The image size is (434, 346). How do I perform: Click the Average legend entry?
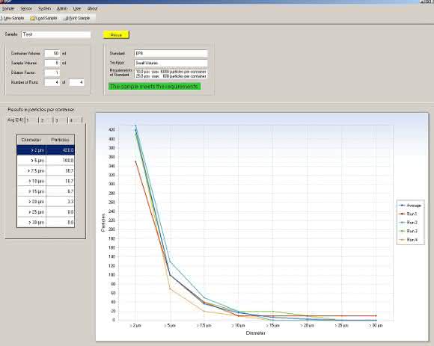coord(410,206)
